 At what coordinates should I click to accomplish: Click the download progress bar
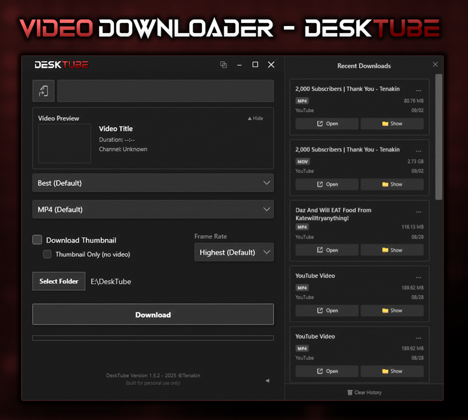pyautogui.click(x=153, y=338)
